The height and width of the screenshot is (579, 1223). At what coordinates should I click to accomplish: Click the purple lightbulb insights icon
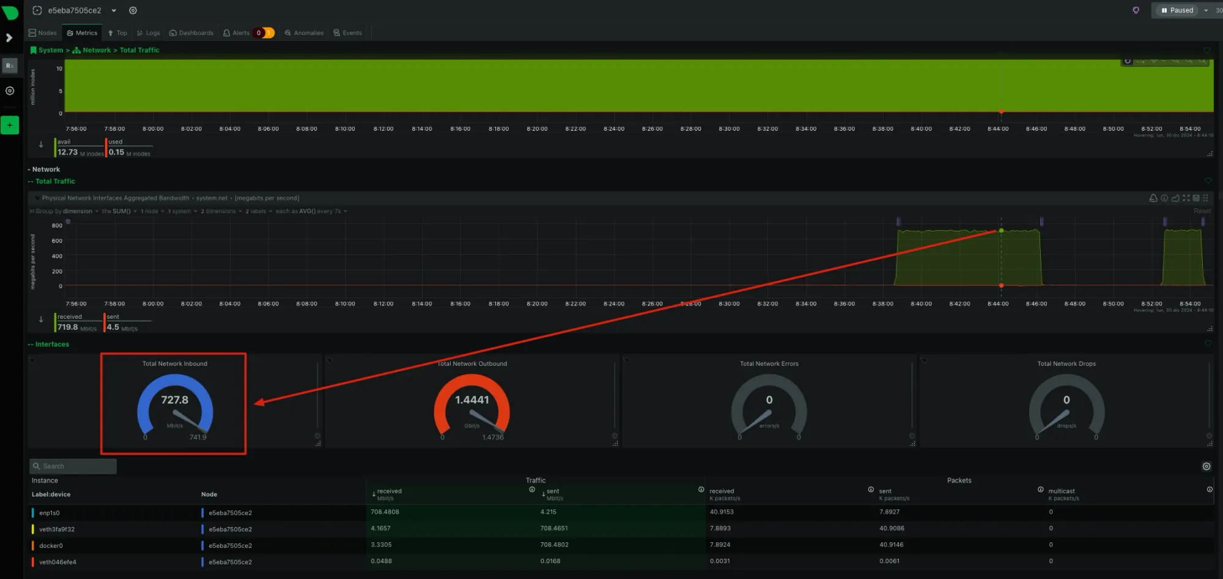1136,10
